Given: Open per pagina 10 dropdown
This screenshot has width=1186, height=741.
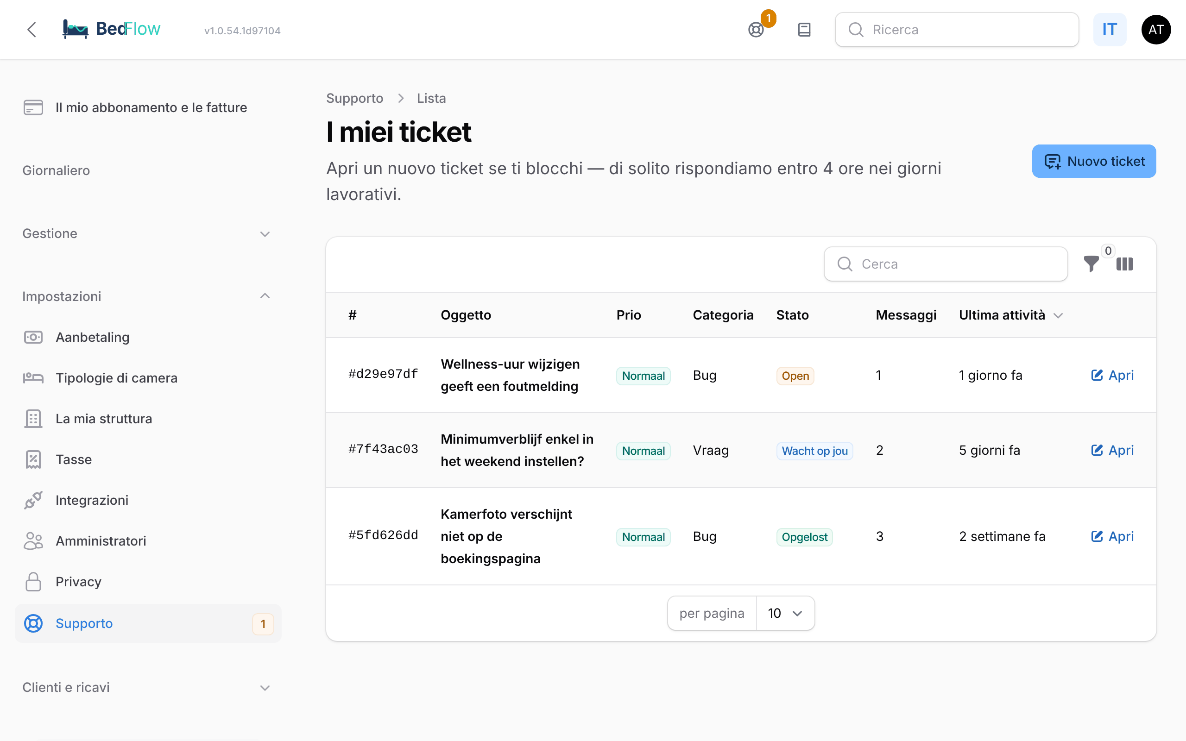Looking at the screenshot, I should coord(785,613).
